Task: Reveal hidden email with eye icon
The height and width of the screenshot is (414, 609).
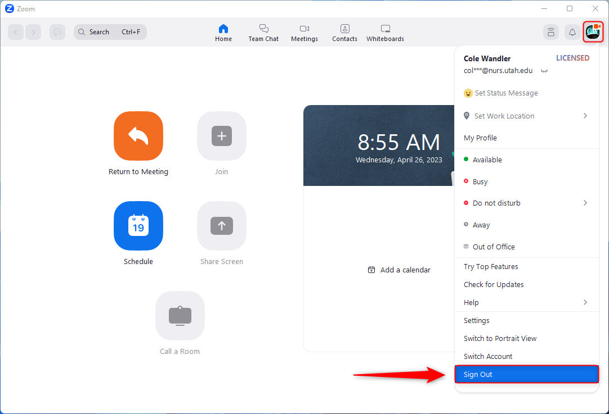Action: click(x=544, y=71)
